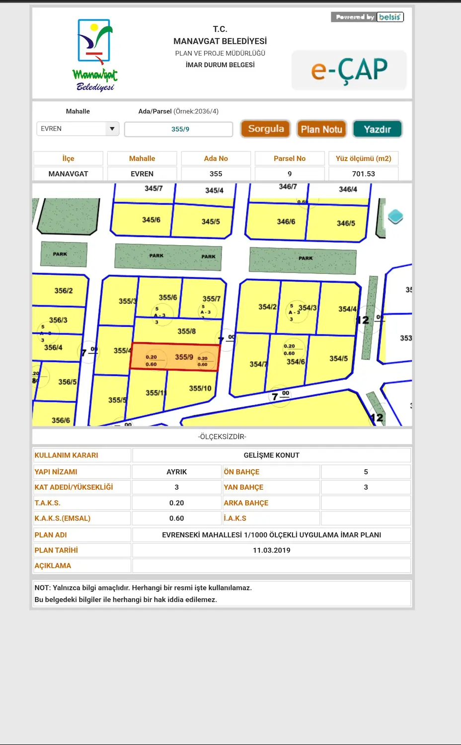Click the Ada/Parsel input field with 355/9
The image size is (461, 745).
click(x=179, y=129)
